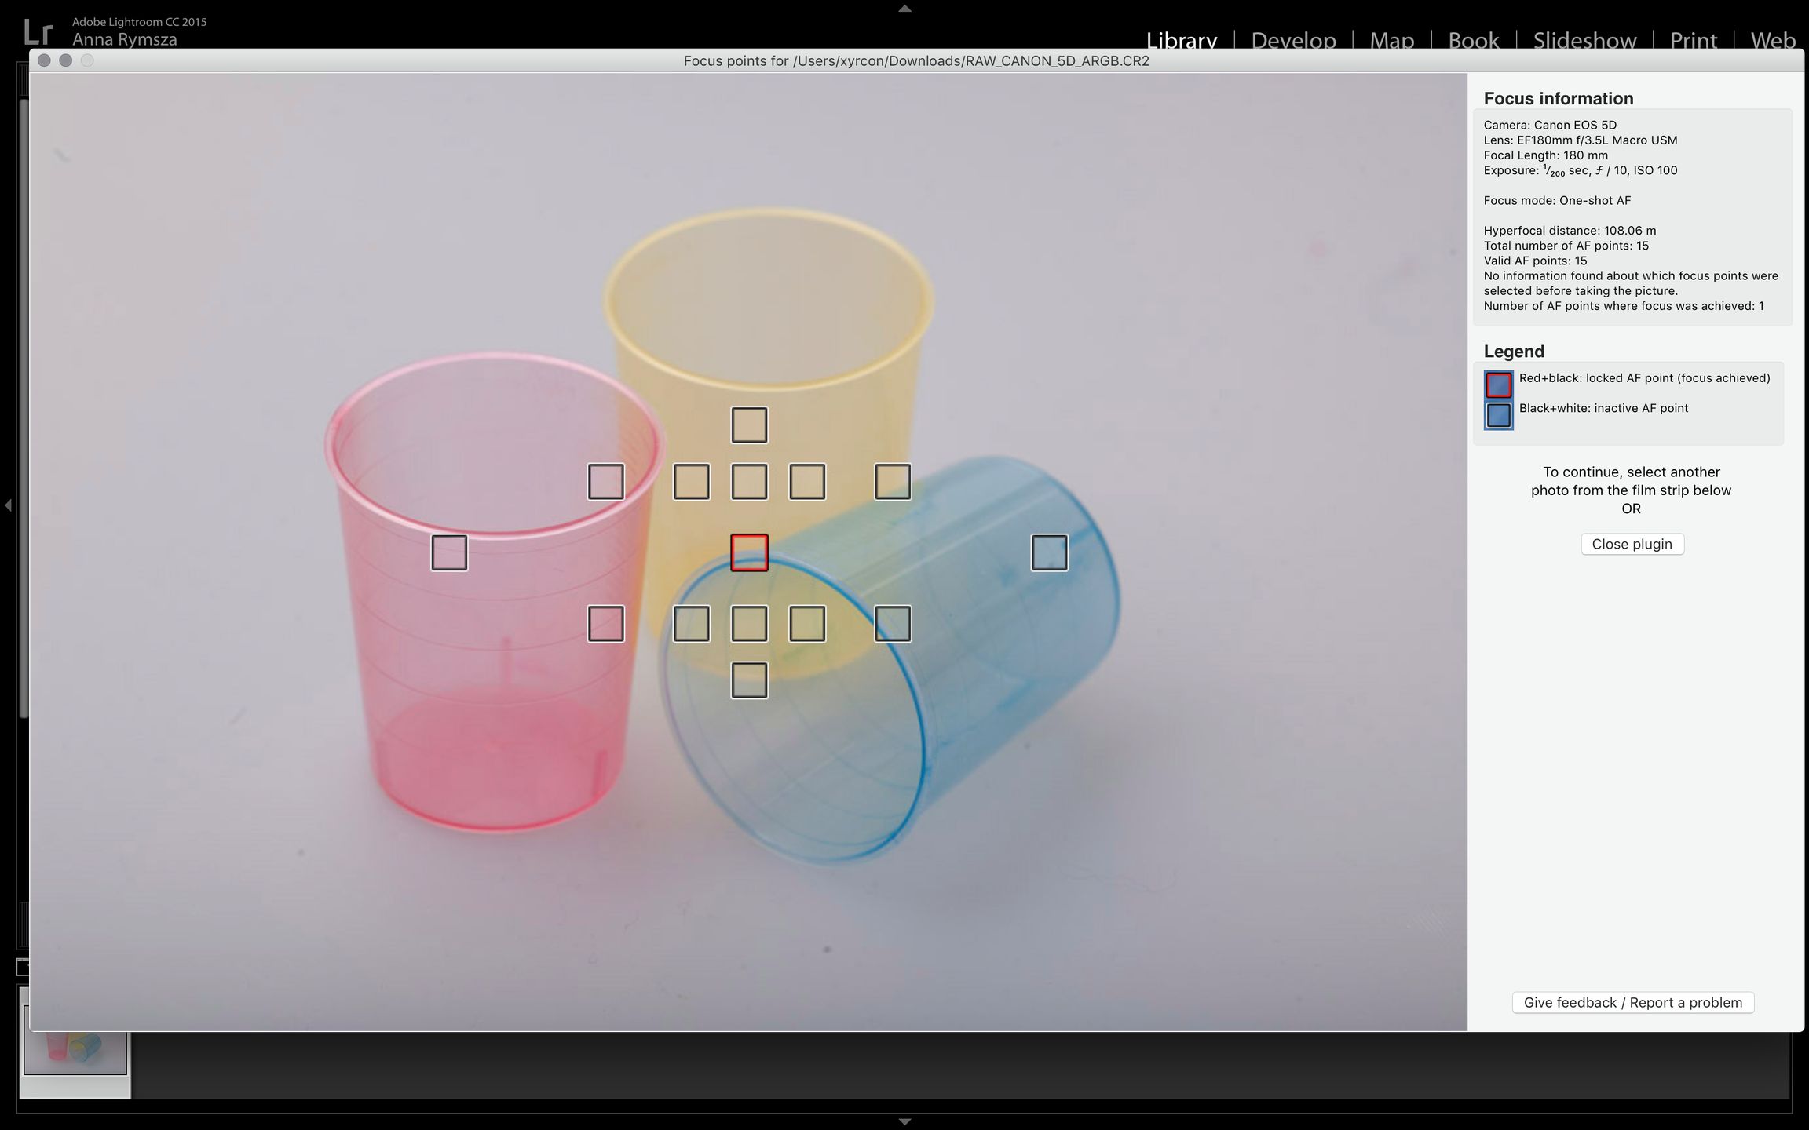
Task: Click the red locked AF point square
Action: coord(749,552)
